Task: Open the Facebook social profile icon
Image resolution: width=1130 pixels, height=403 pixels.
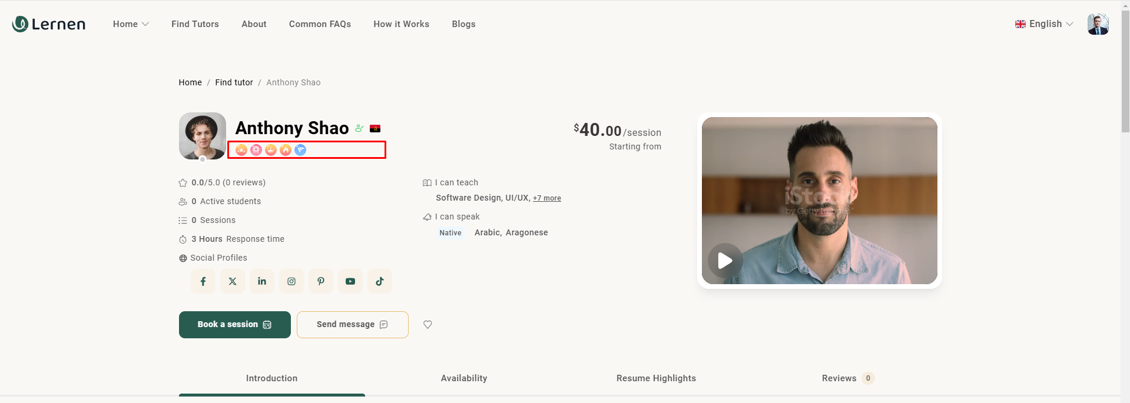Action: coord(203,281)
